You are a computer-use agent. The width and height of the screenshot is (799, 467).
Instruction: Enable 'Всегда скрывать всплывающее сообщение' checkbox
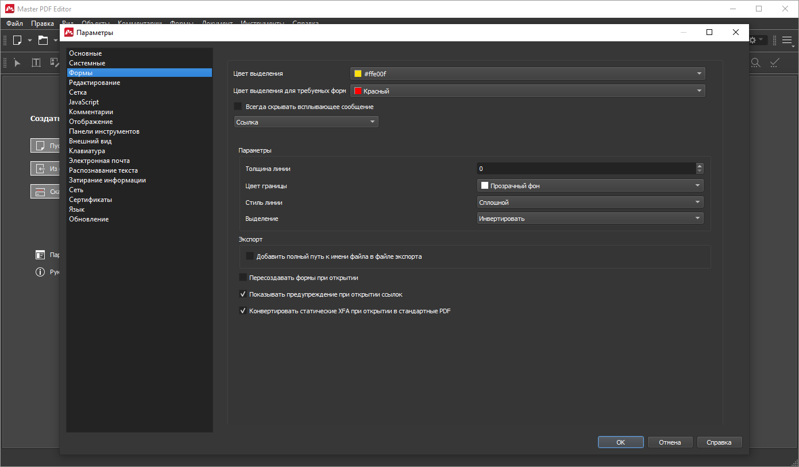click(238, 107)
